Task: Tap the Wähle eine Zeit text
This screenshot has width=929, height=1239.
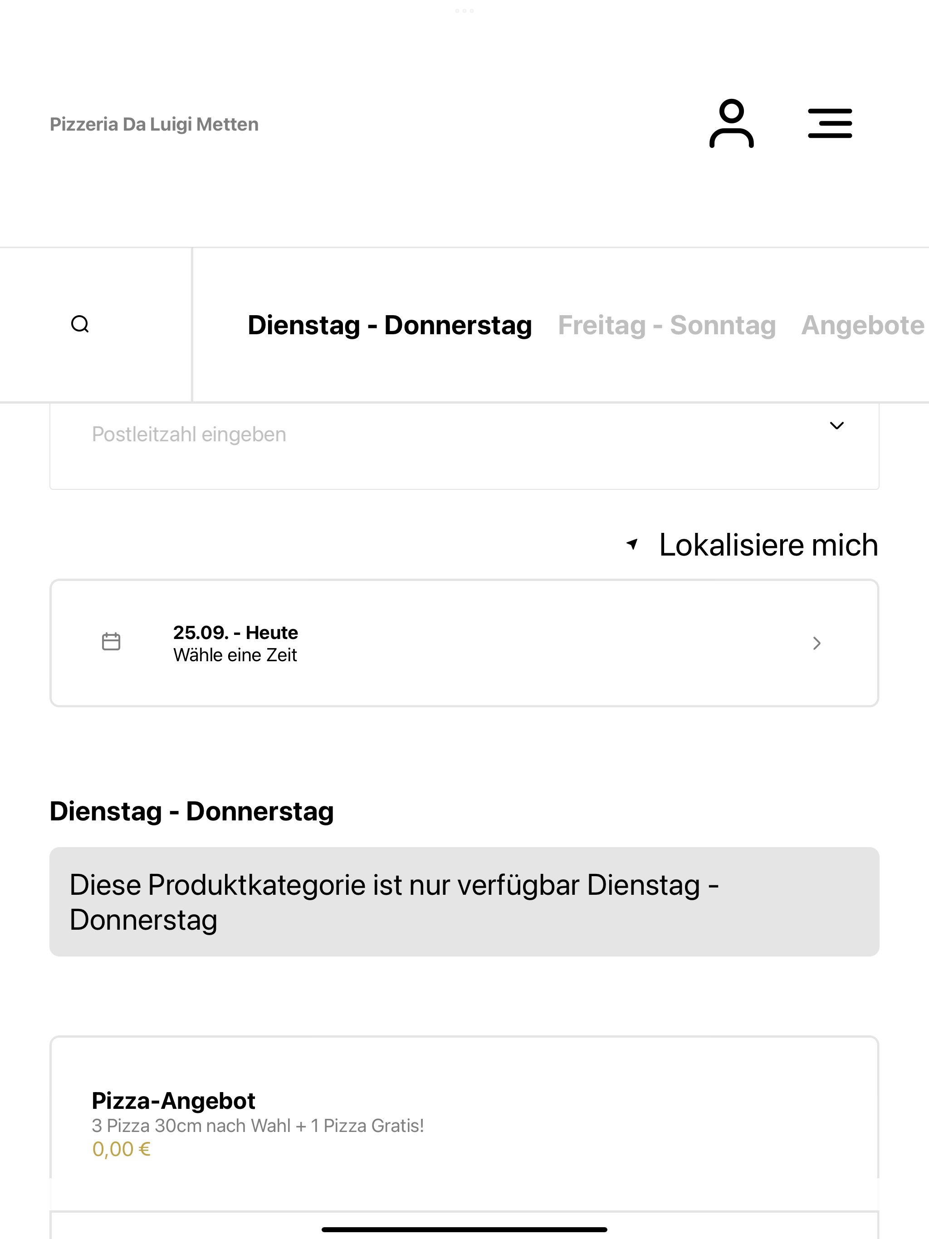Action: 235,655
